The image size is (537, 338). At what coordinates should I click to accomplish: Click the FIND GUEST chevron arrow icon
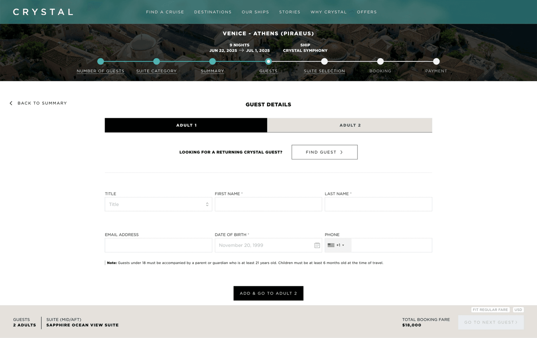tap(342, 152)
